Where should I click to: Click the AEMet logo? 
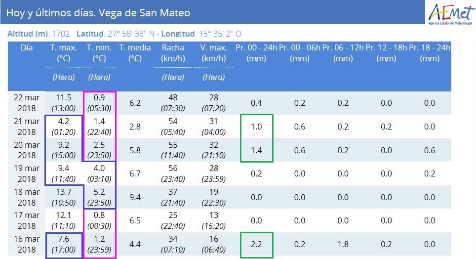451,15
